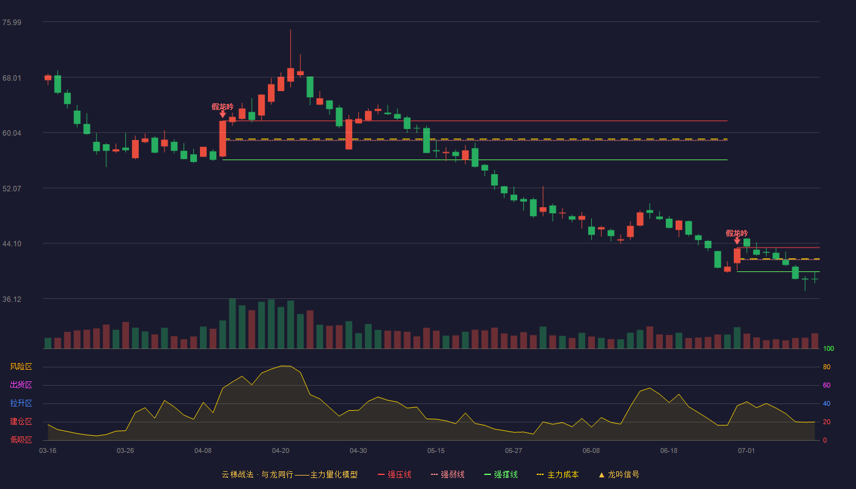Click the 假龙吟 marker near 04-08
856x489 pixels.
click(x=223, y=110)
